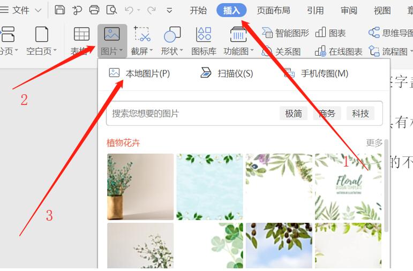Select the potted plant in burlap thumbnail
This screenshot has height=271, width=413.
coord(140,187)
